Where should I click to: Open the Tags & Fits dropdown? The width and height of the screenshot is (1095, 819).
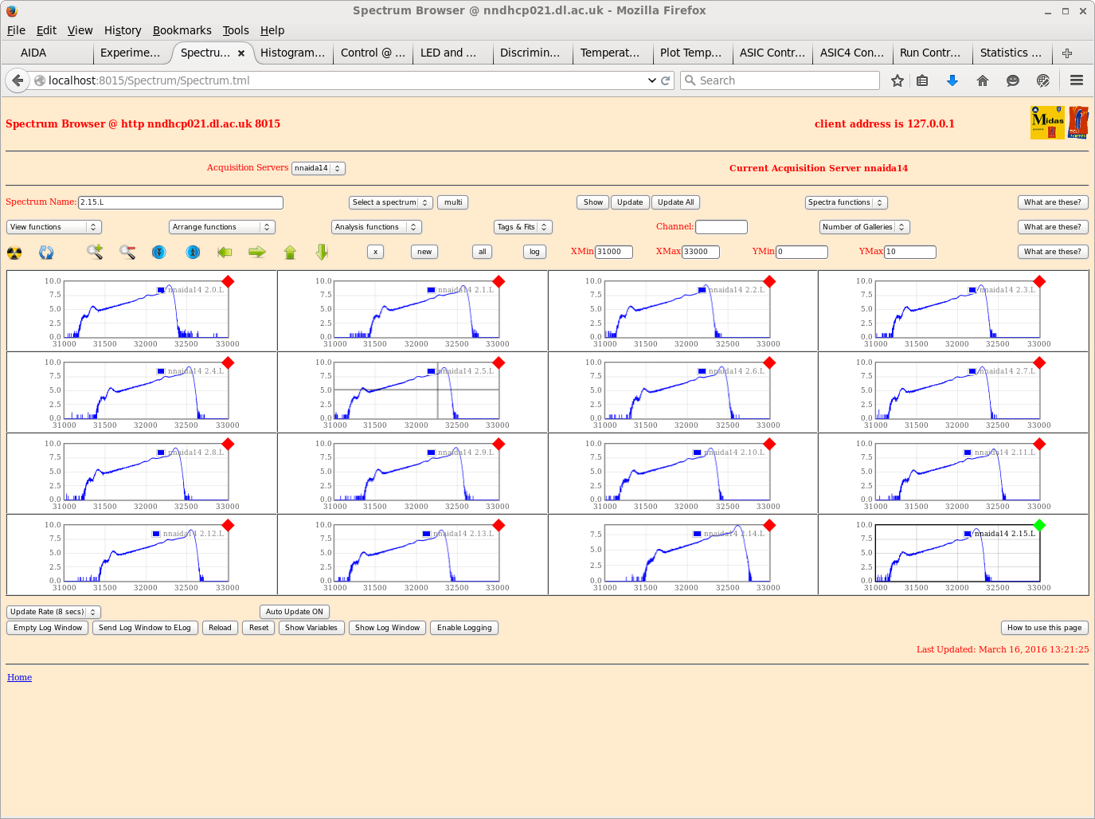tap(523, 227)
